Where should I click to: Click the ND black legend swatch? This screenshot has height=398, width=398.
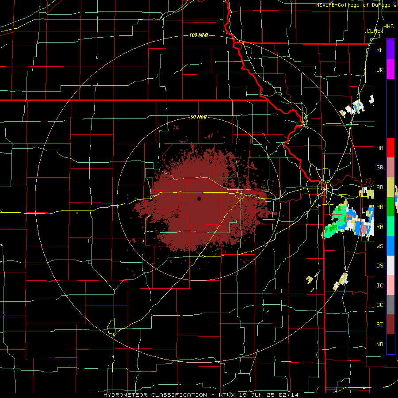pyautogui.click(x=390, y=344)
